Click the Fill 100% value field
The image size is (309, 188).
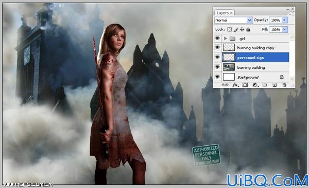click(x=276, y=29)
